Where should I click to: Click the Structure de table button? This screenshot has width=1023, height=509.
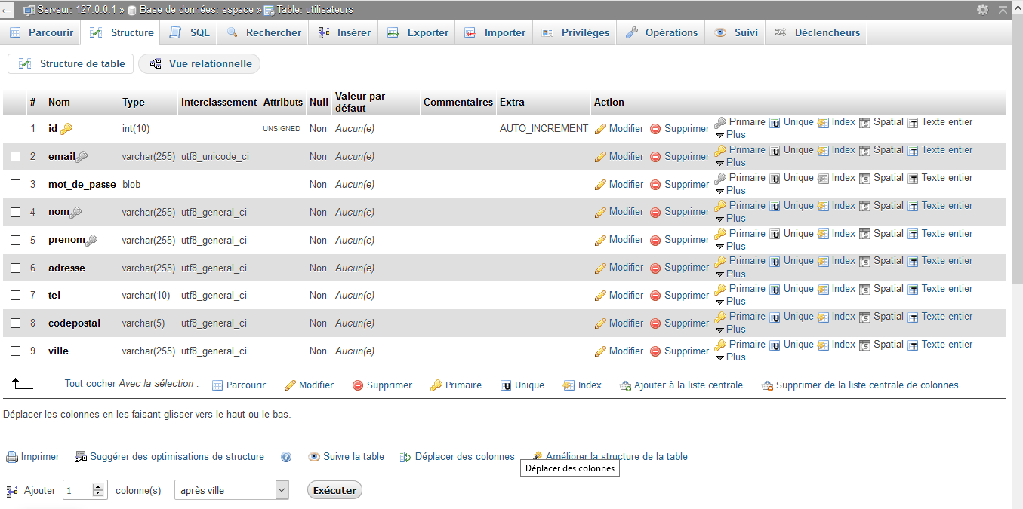click(71, 64)
